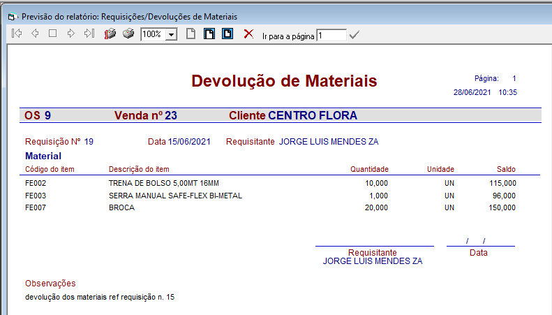Click the Cliente CENTRO FLORA header text
The image size is (552, 315).
[x=293, y=115]
